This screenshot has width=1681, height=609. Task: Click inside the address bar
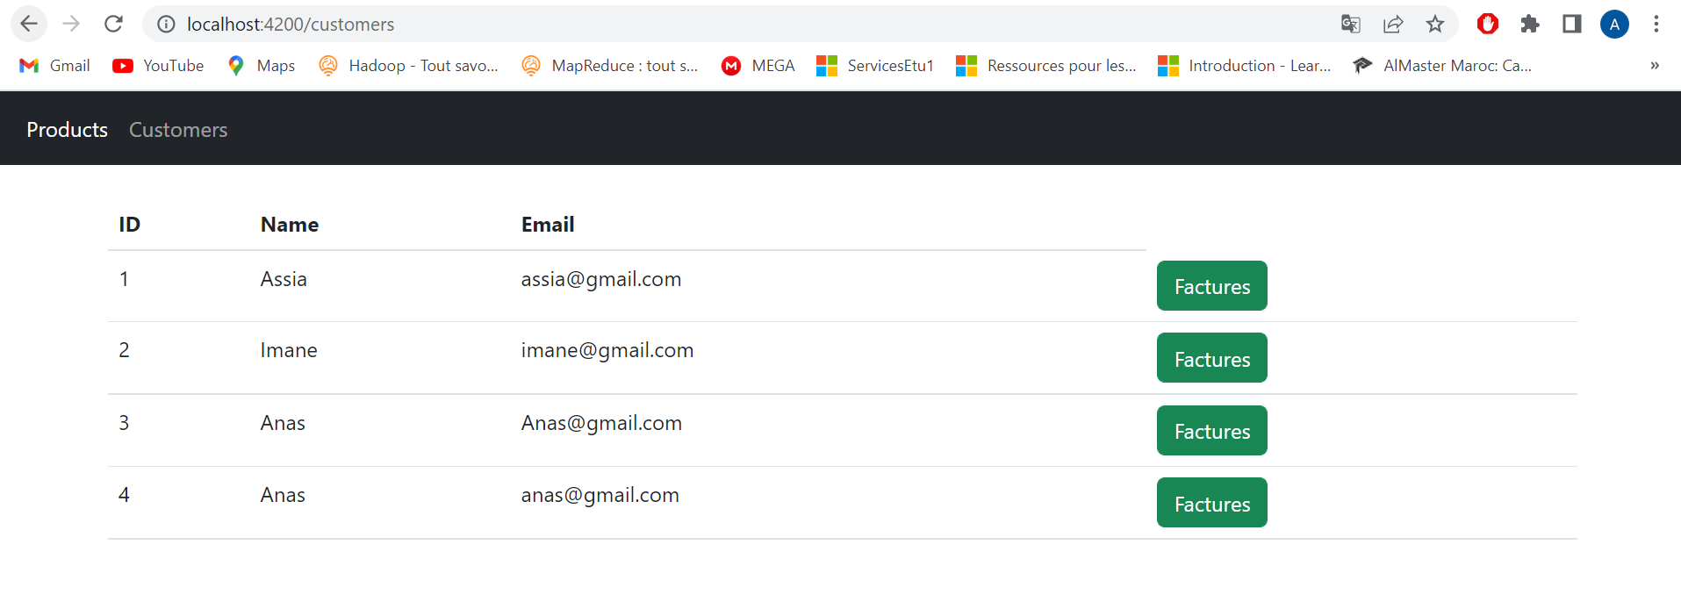pos(614,24)
